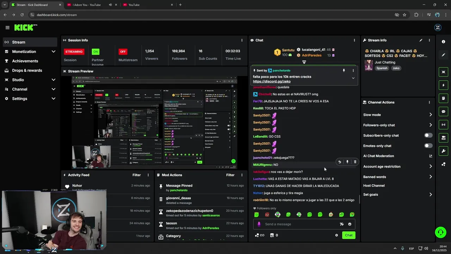Open Activity Feed three-dot menu
The width and height of the screenshot is (451, 254).
point(148,175)
